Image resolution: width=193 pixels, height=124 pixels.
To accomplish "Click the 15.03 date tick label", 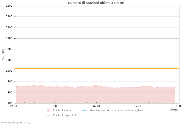I will (x=138, y=106).
